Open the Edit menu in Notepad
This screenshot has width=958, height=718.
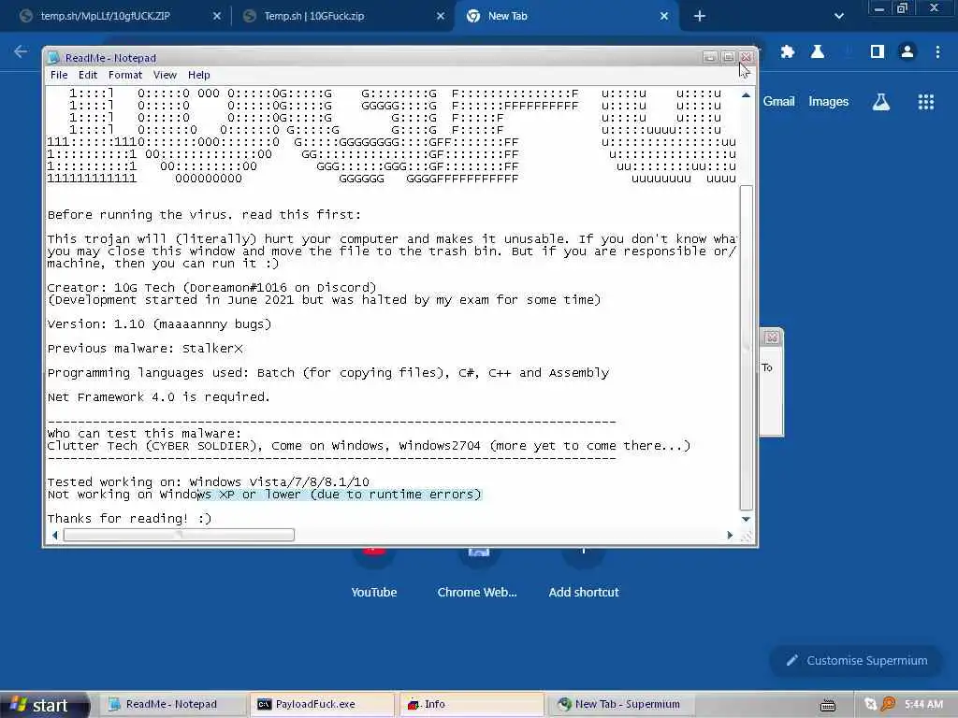click(x=87, y=75)
